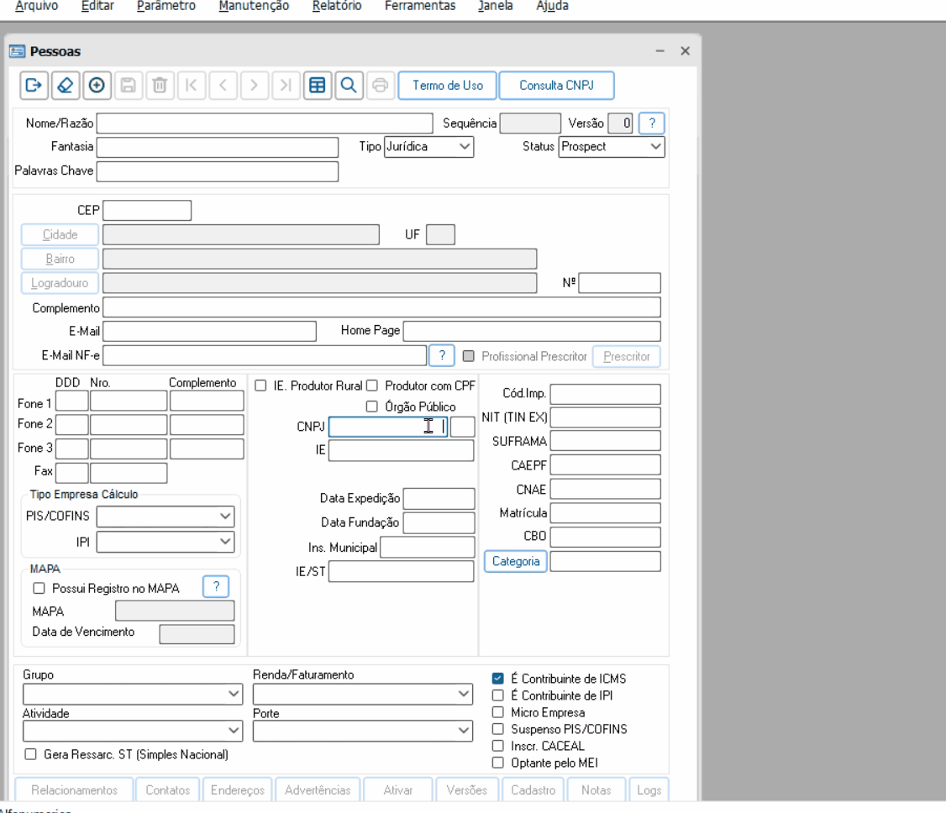The width and height of the screenshot is (946, 813).
Task: Click the magnifier search icon
Action: point(348,86)
